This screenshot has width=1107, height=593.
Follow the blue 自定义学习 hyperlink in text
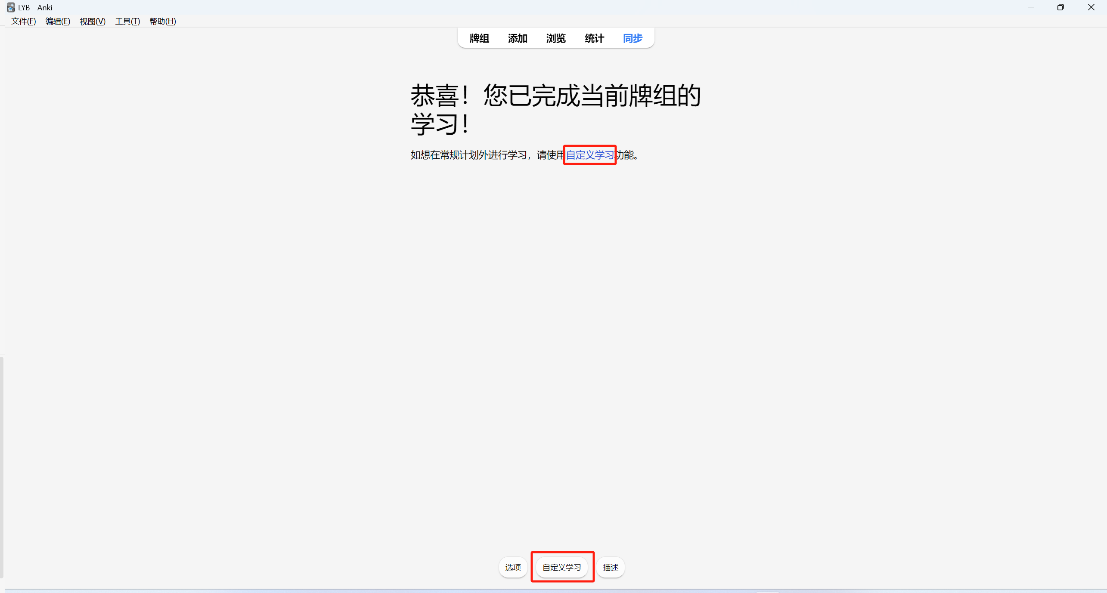point(589,155)
